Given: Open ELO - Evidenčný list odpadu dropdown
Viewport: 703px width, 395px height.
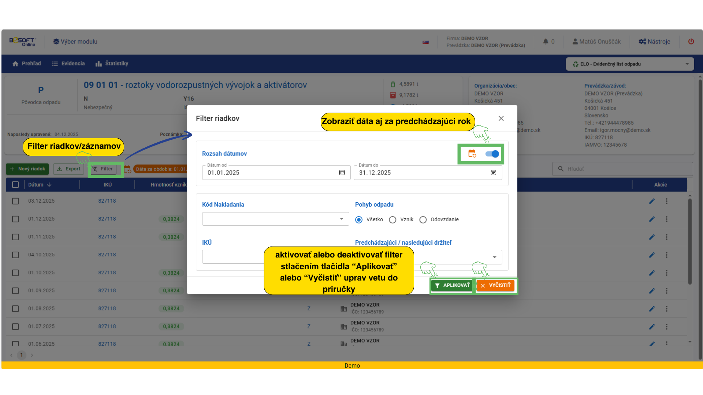Looking at the screenshot, I should point(630,64).
